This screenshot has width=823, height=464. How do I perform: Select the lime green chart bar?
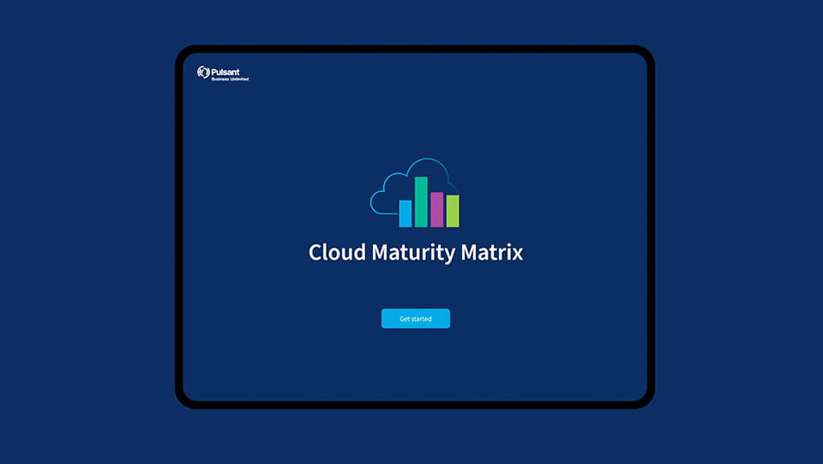pyautogui.click(x=452, y=211)
